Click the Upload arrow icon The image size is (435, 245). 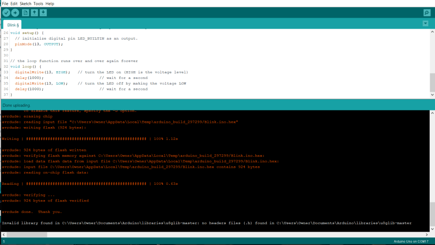point(15,13)
